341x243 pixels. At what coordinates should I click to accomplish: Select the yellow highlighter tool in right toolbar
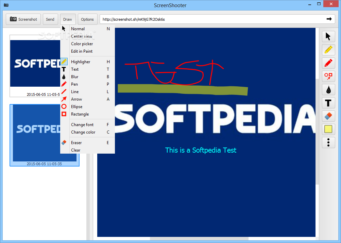[x=328, y=50]
